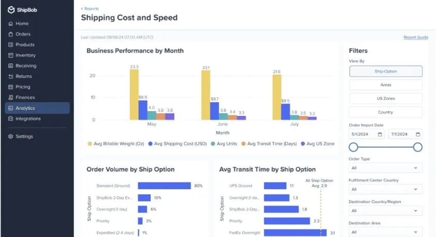Click the left date range slider handle
The width and height of the screenshot is (437, 237).
point(353,147)
